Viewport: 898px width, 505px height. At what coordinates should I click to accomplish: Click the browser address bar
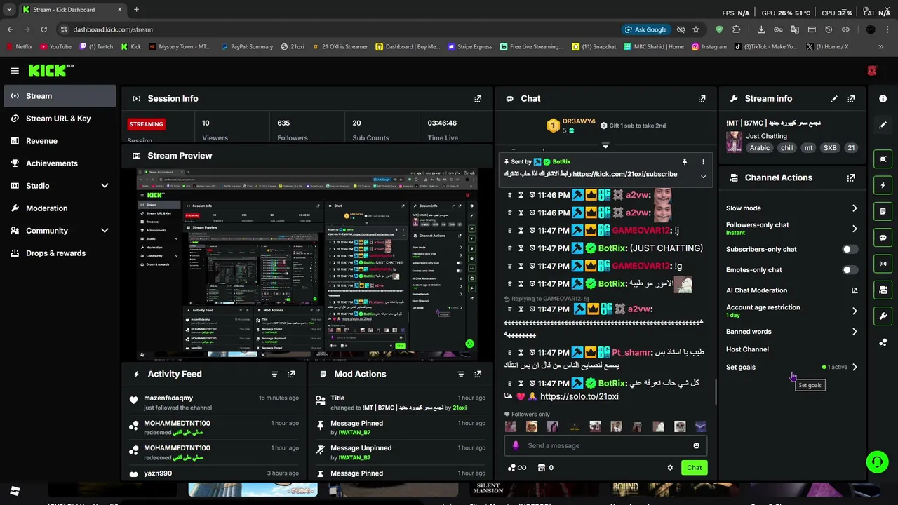[x=337, y=29]
